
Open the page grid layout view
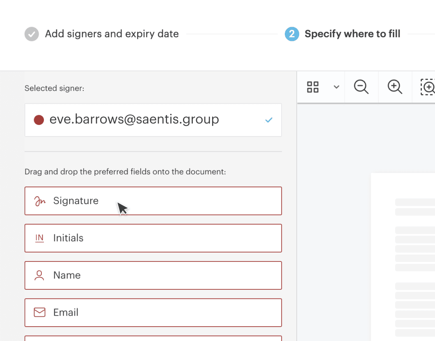click(x=313, y=87)
